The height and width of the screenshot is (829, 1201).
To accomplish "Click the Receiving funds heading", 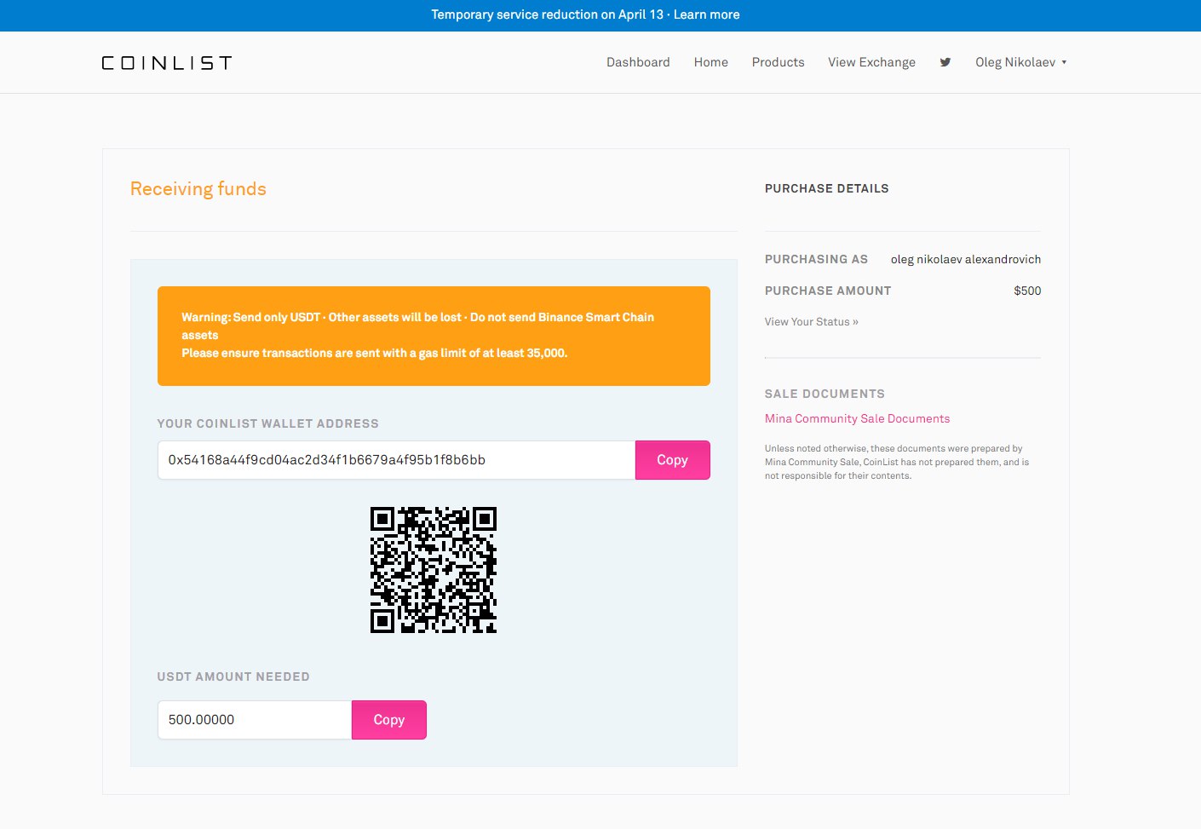I will pyautogui.click(x=198, y=189).
